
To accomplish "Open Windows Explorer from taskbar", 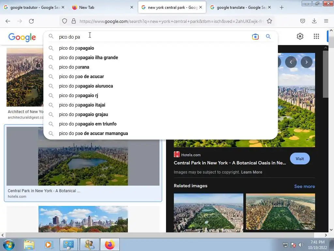I will click(x=29, y=244).
